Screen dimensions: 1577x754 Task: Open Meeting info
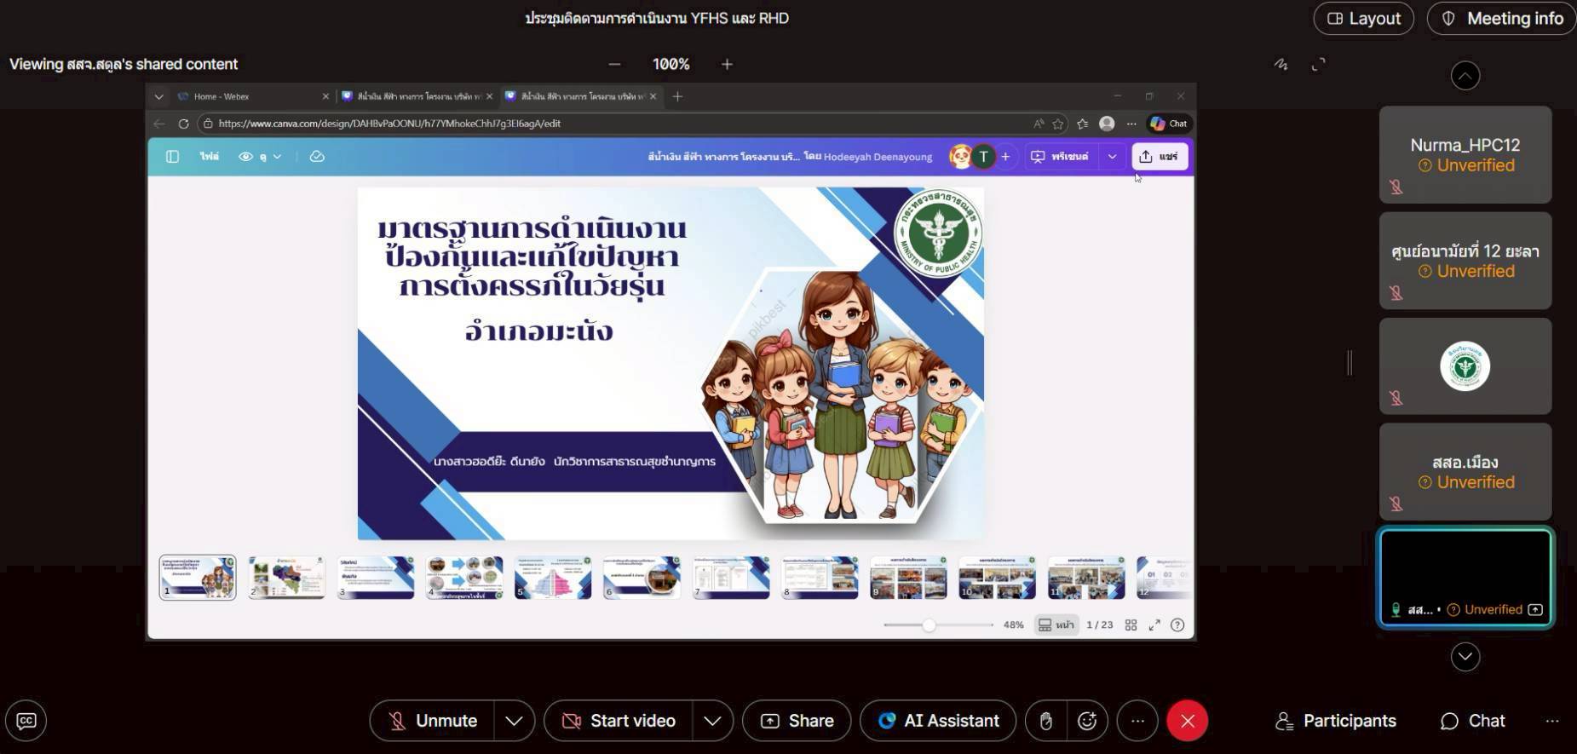[1501, 19]
